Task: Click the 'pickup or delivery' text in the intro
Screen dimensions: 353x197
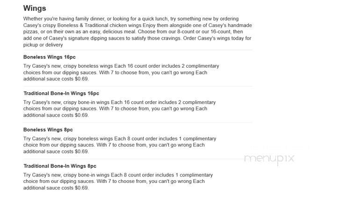Action: [43, 45]
